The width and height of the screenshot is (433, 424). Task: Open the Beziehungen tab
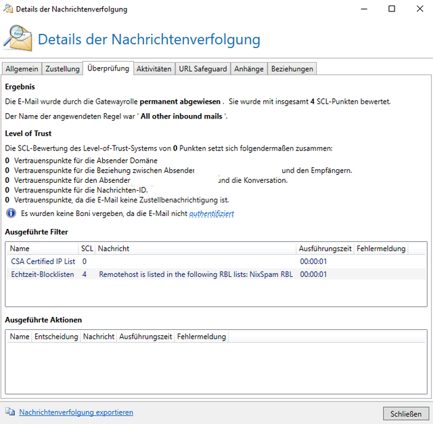(292, 69)
